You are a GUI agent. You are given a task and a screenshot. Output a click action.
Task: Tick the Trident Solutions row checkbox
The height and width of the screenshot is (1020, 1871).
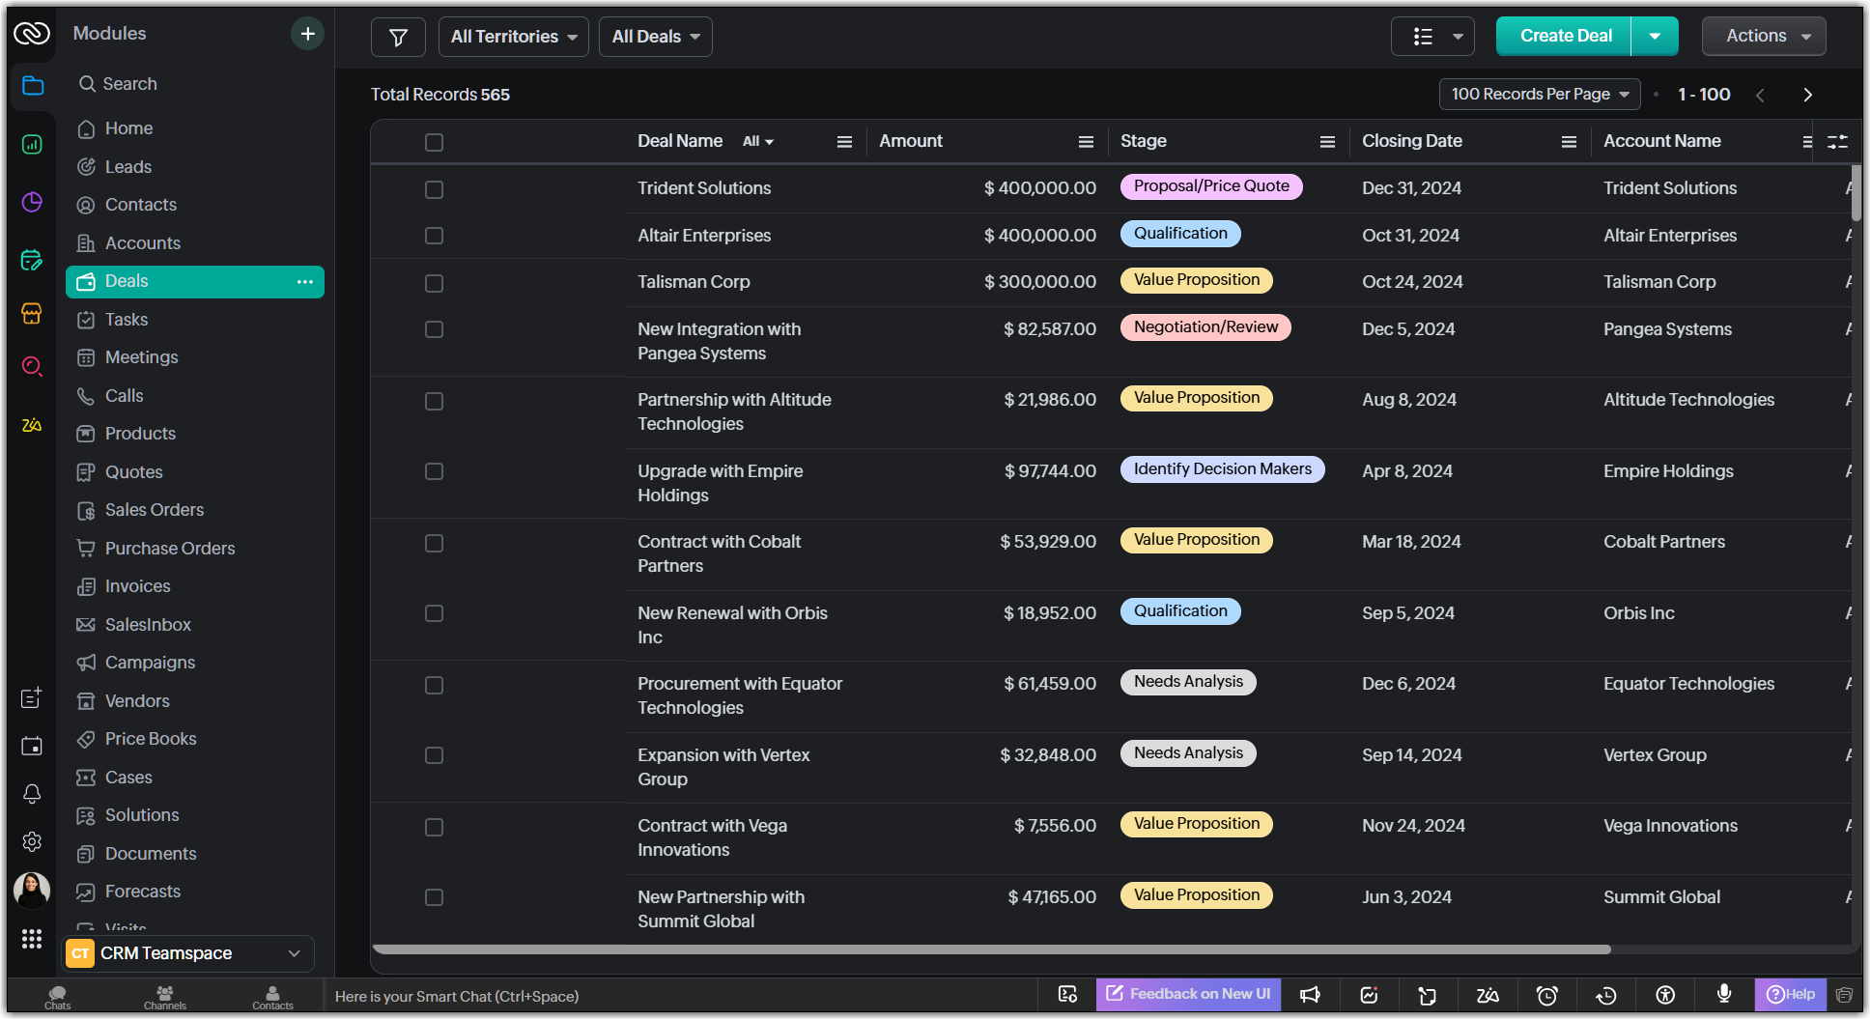[435, 189]
